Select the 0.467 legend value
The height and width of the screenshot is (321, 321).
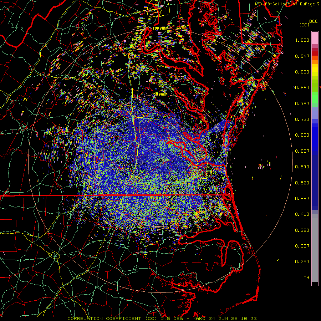[302, 199]
